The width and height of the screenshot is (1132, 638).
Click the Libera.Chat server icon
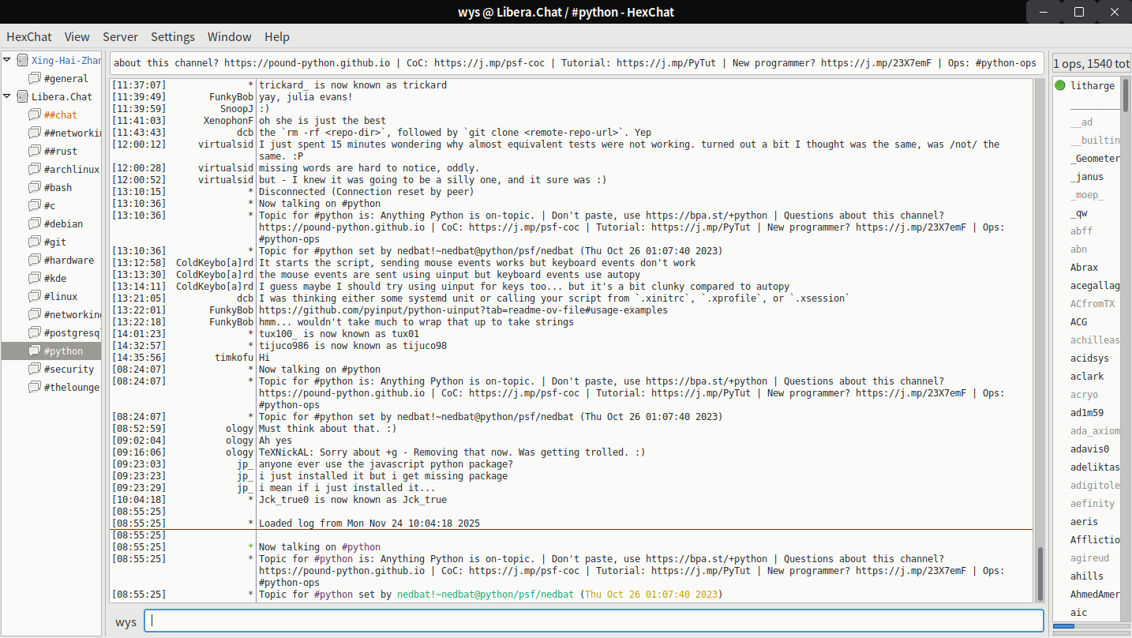coord(22,96)
